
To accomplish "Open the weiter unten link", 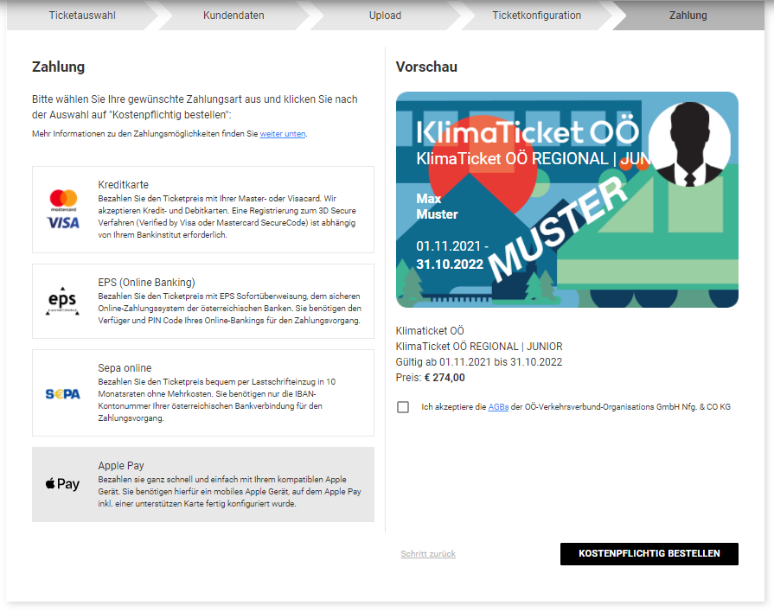I will click(283, 134).
